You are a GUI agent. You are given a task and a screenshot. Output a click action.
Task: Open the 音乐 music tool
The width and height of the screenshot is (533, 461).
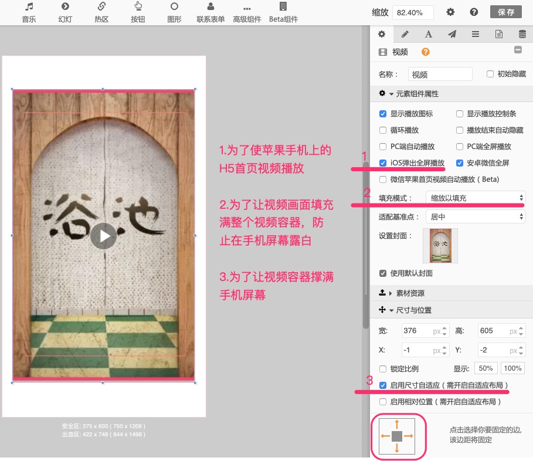[29, 12]
